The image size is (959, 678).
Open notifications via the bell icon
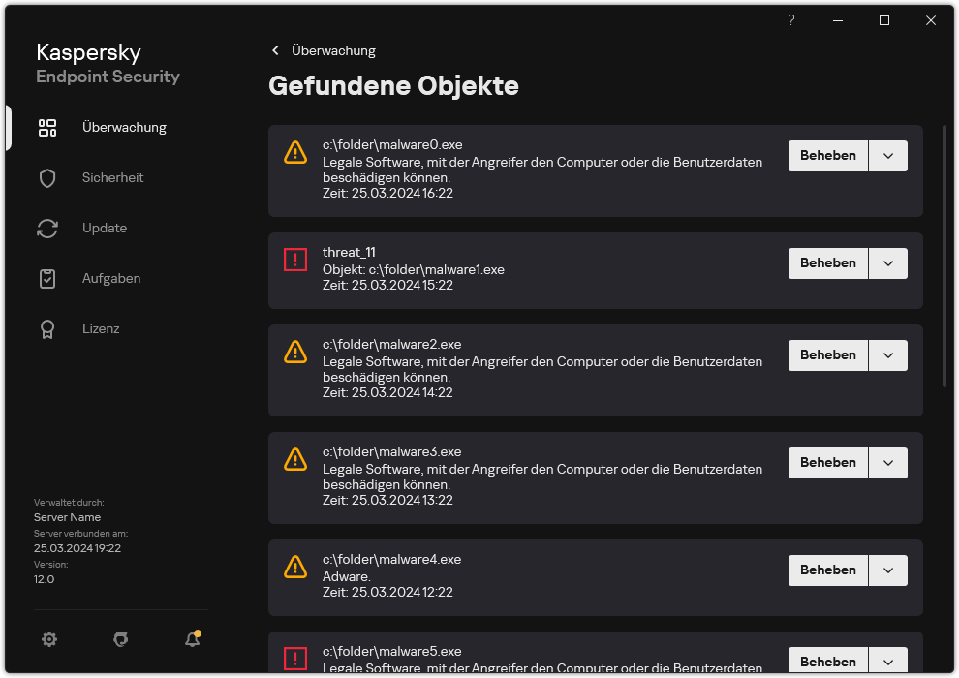click(192, 639)
